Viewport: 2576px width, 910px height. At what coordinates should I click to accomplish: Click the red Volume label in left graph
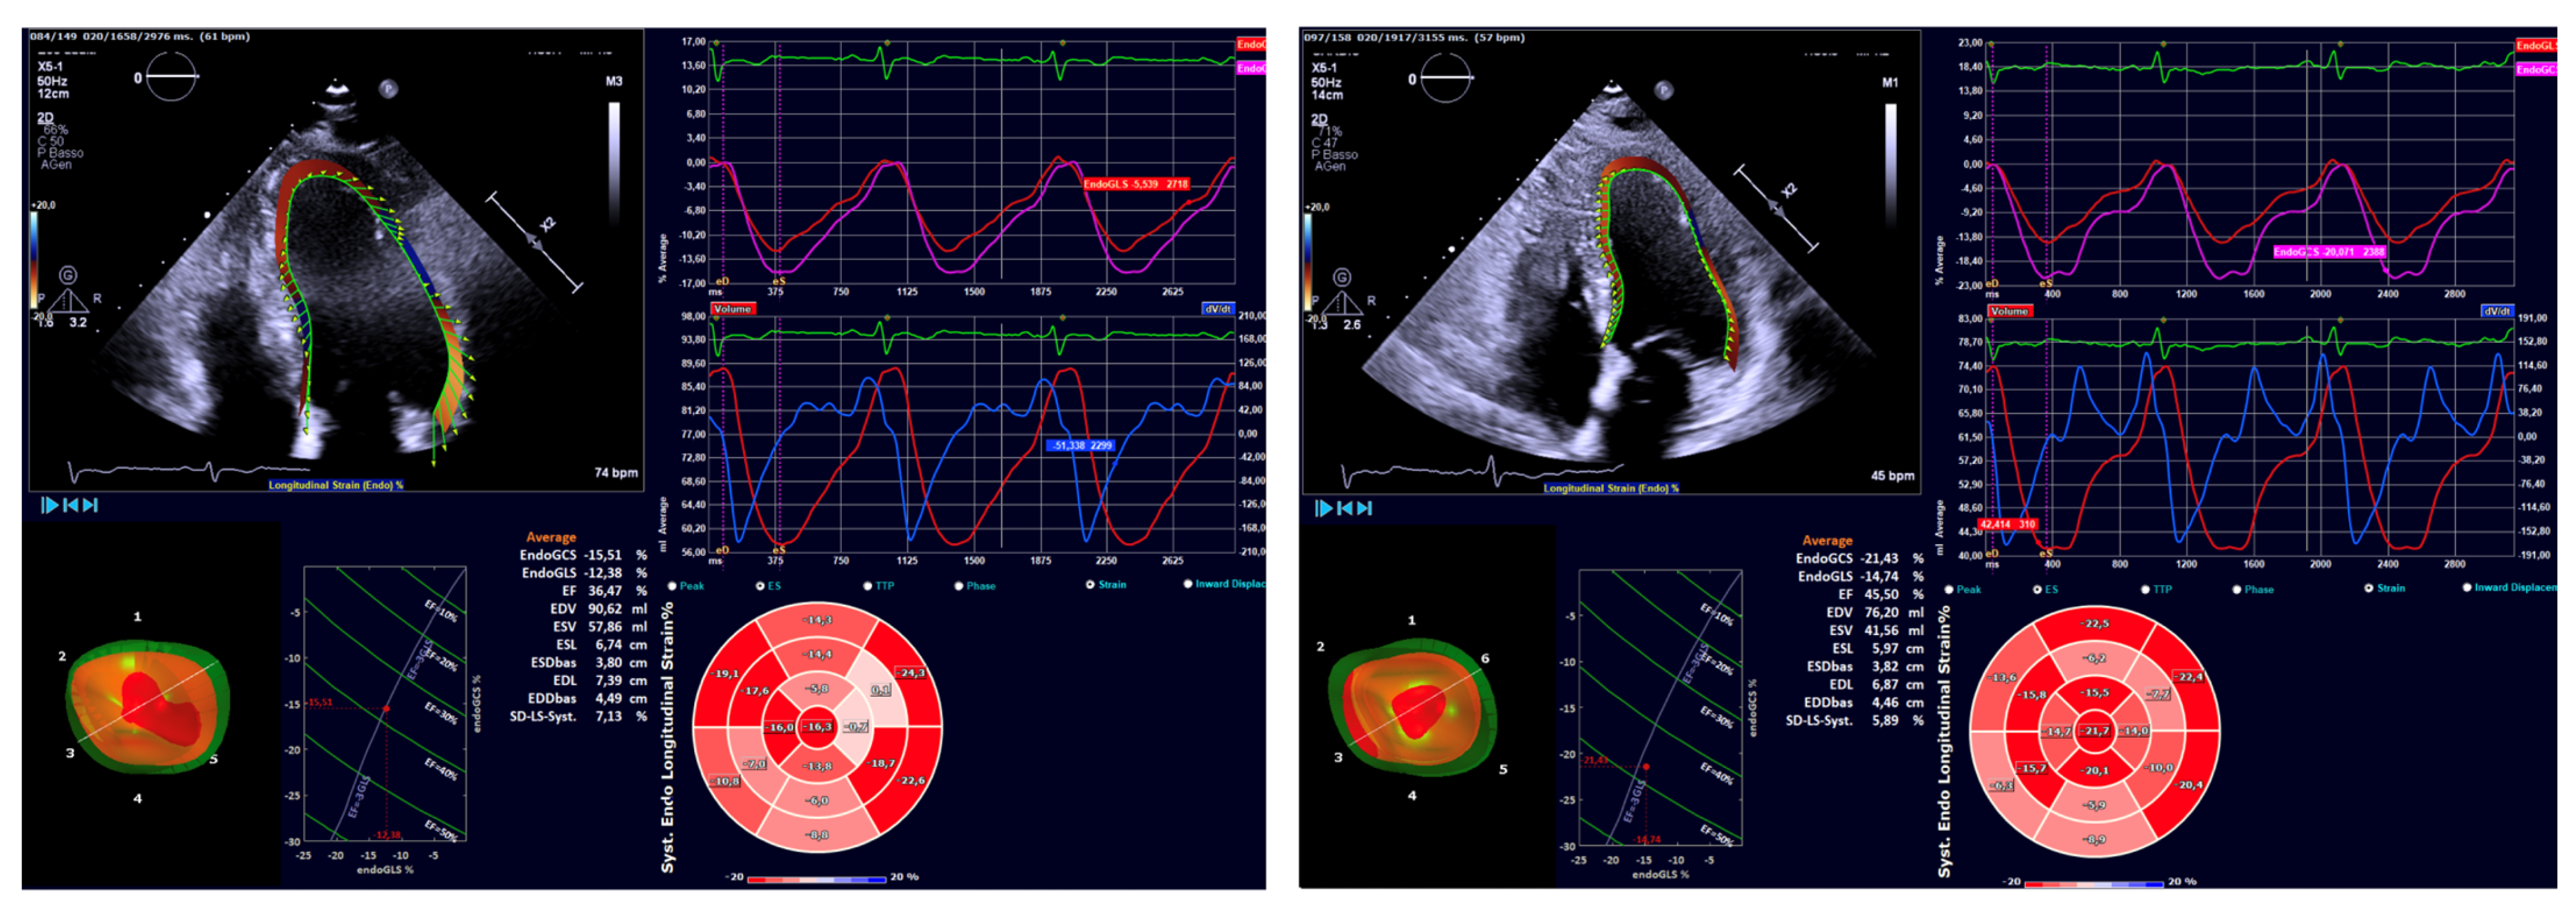(x=732, y=309)
